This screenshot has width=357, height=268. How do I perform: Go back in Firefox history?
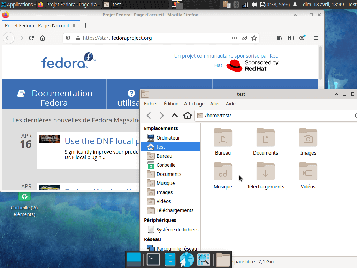[x=9, y=38]
